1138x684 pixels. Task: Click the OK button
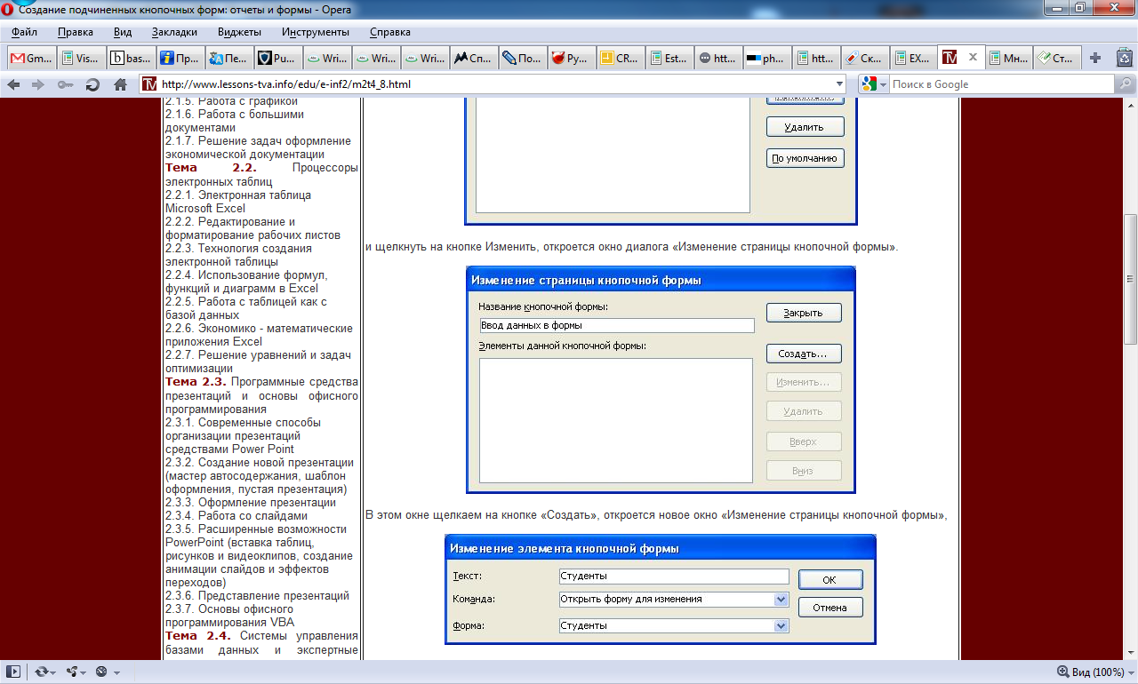tap(830, 579)
